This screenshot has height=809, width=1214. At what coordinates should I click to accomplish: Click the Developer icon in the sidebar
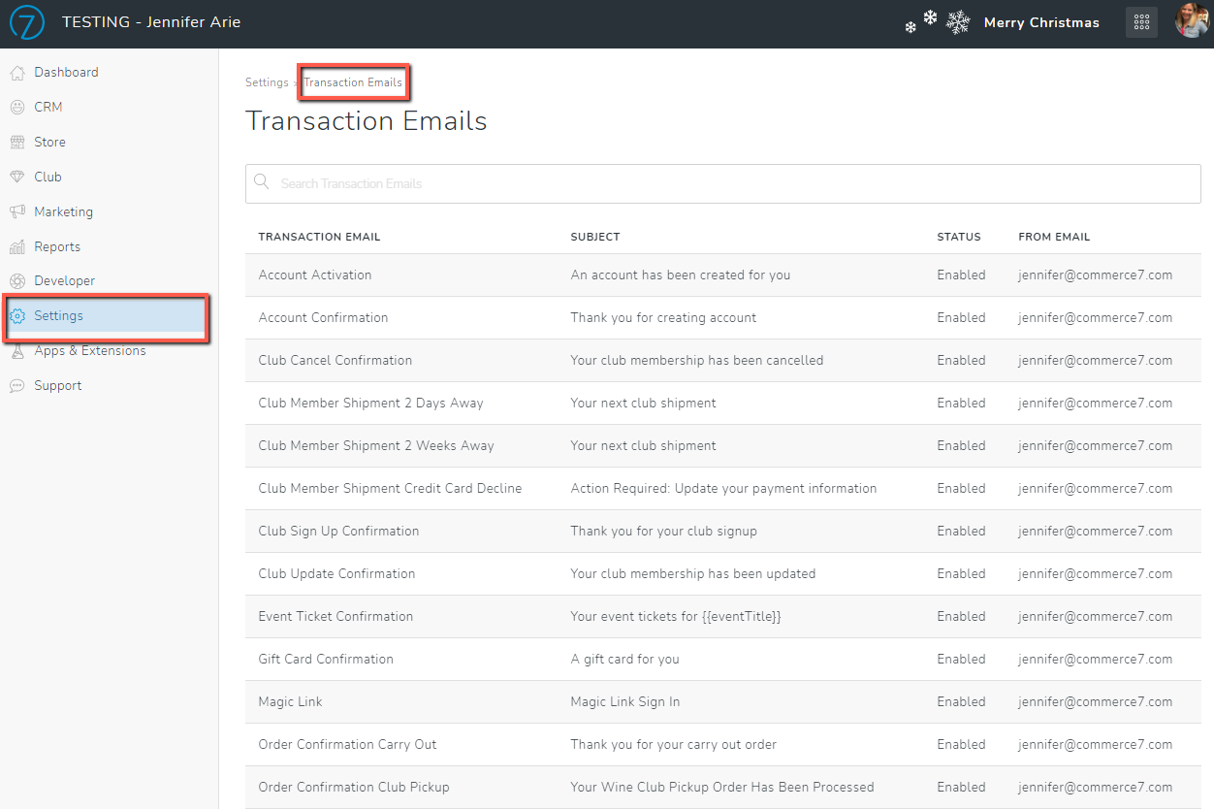pyautogui.click(x=16, y=280)
